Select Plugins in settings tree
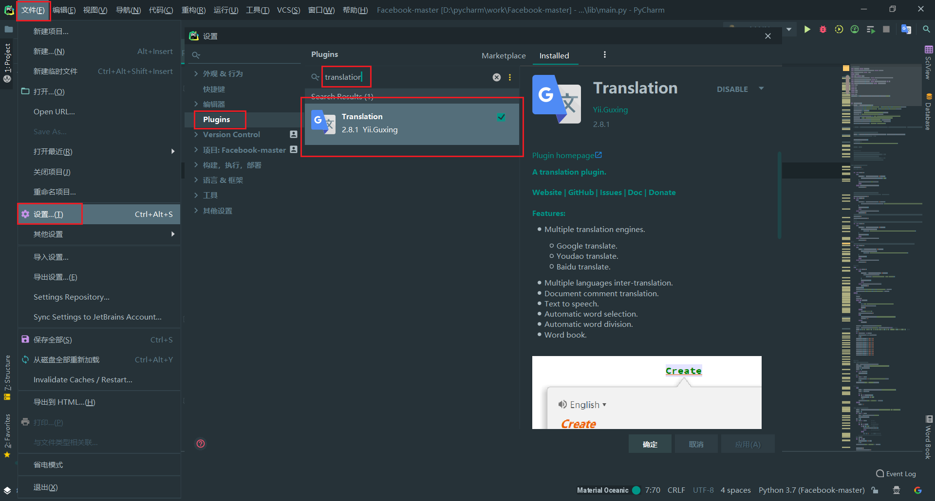The image size is (935, 501). pyautogui.click(x=217, y=120)
